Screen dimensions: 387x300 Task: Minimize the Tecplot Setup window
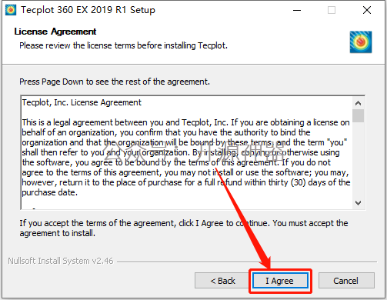coord(297,10)
